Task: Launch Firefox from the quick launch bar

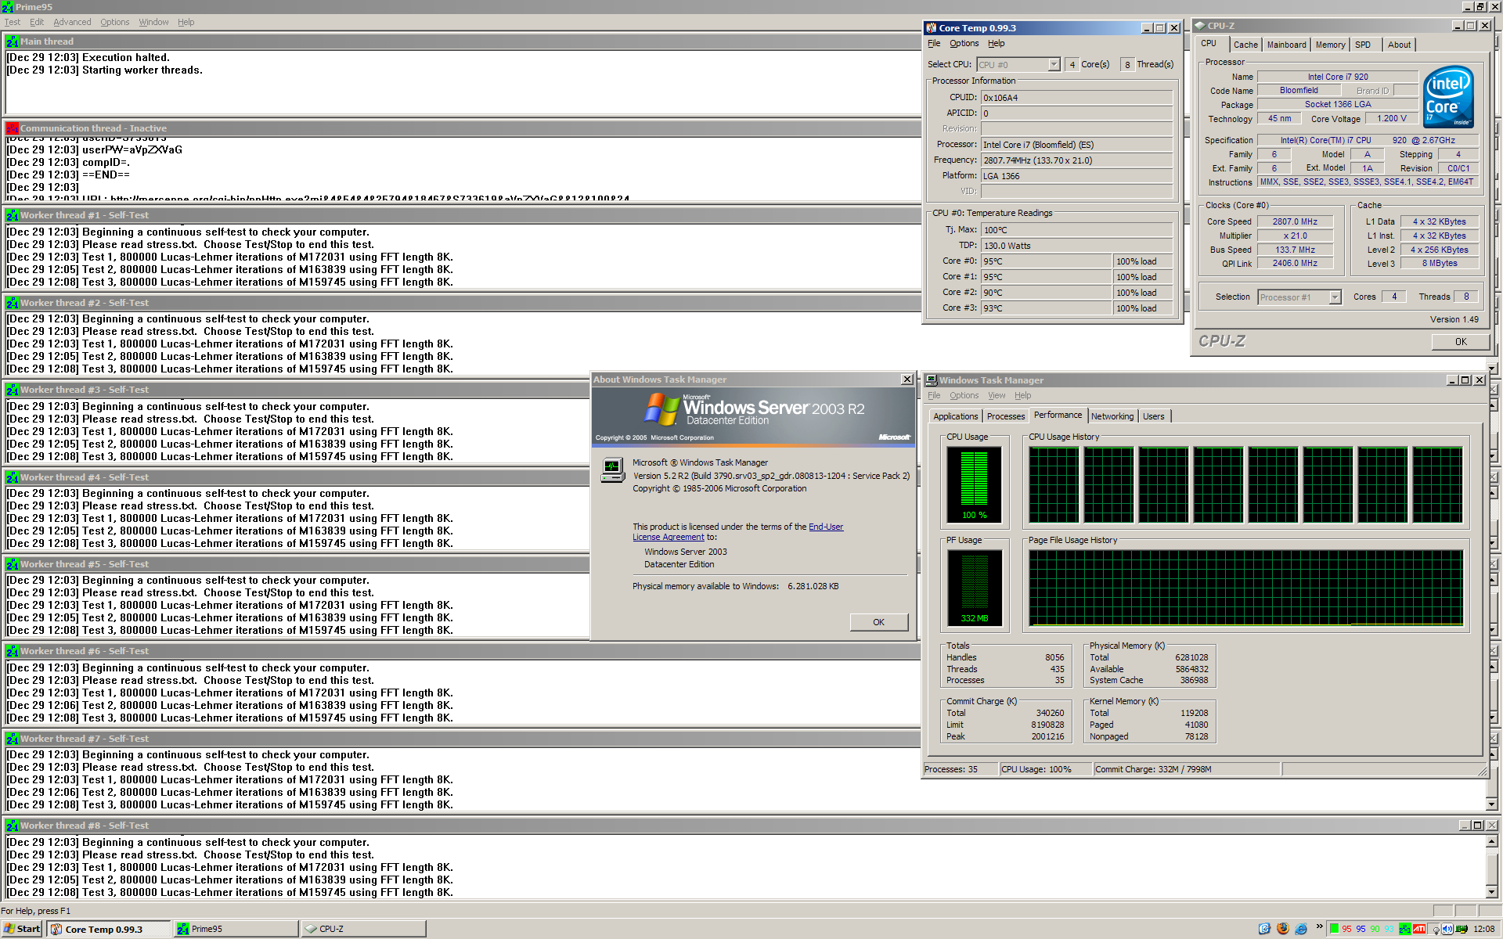Action: tap(1283, 929)
